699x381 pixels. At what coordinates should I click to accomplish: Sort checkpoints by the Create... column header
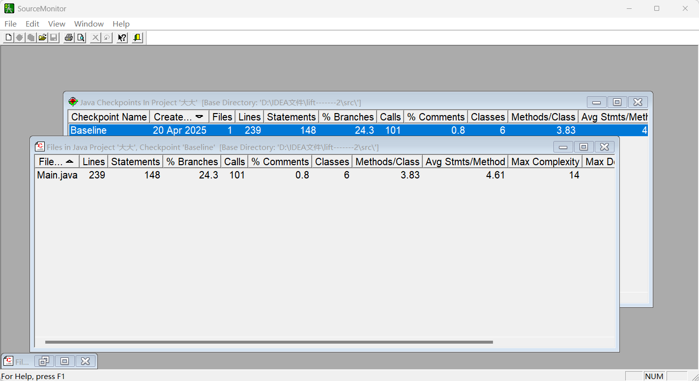pos(179,117)
